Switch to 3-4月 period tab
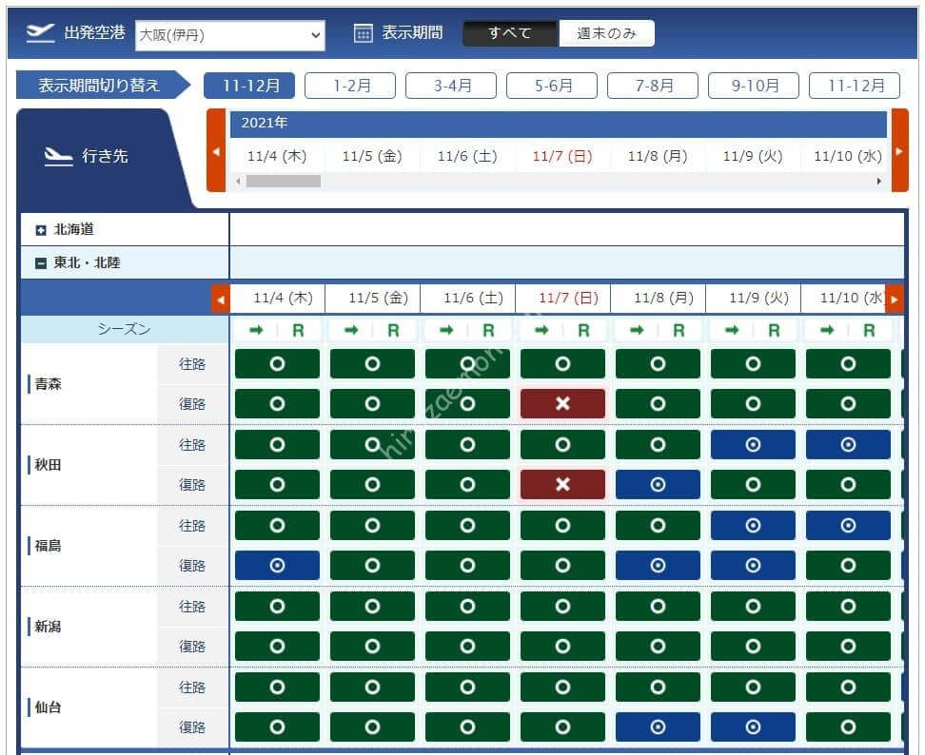The height and width of the screenshot is (755, 925). coord(451,86)
